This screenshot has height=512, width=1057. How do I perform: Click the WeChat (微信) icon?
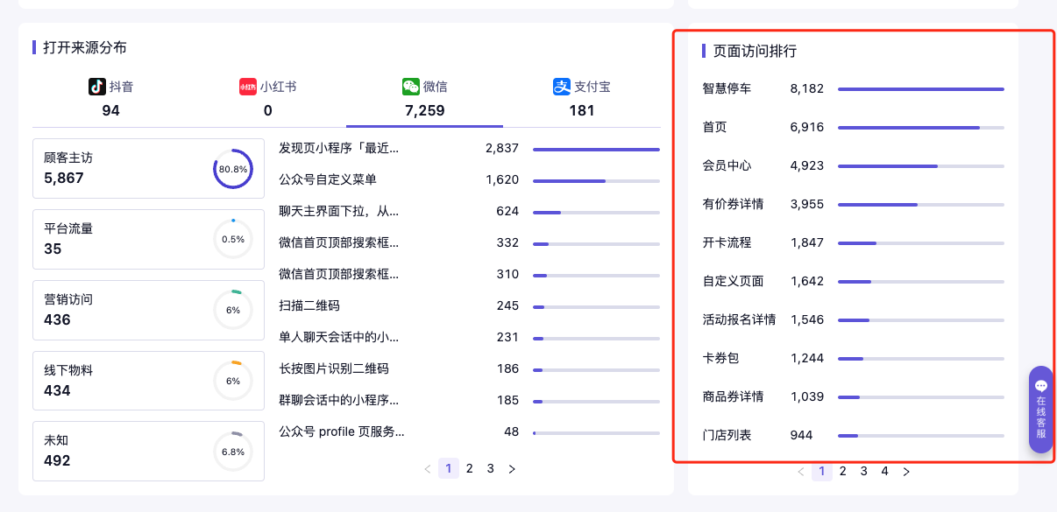(411, 87)
